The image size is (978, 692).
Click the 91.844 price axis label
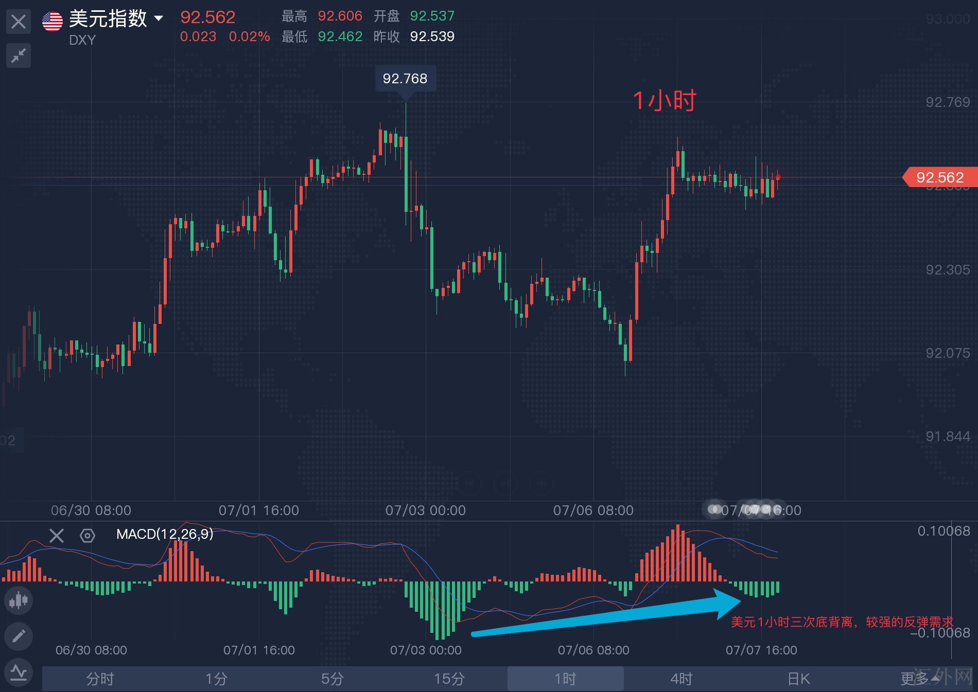948,436
